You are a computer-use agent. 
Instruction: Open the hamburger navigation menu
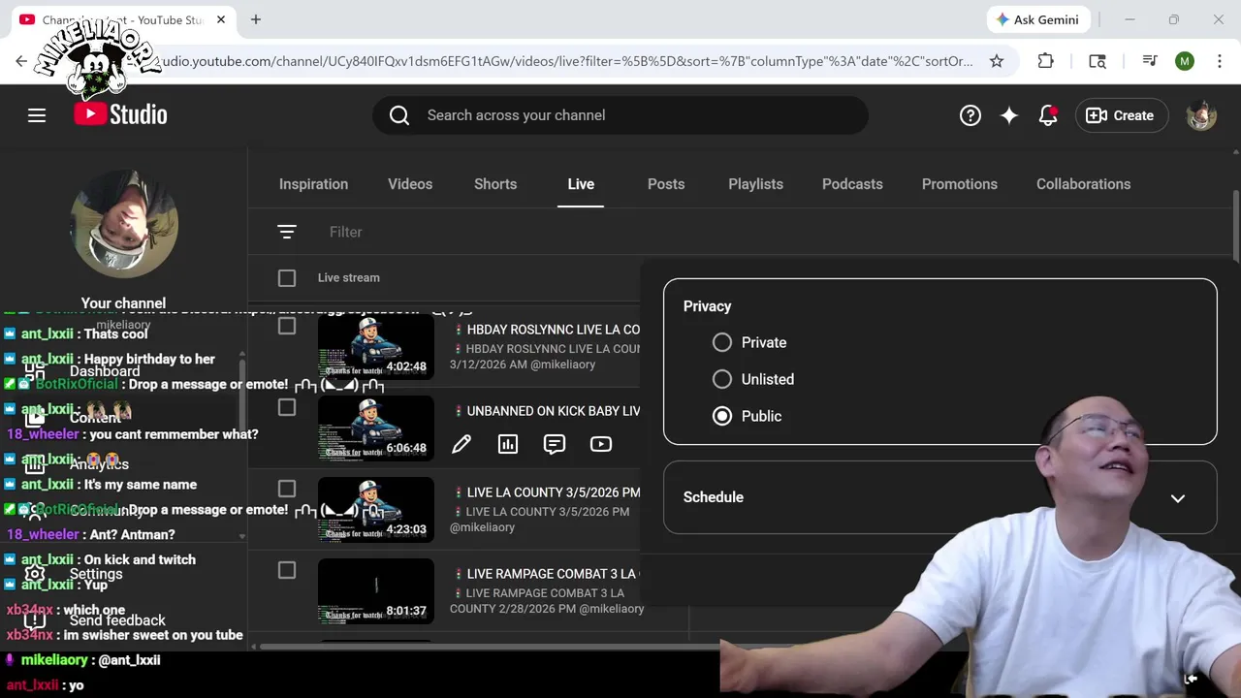click(37, 115)
